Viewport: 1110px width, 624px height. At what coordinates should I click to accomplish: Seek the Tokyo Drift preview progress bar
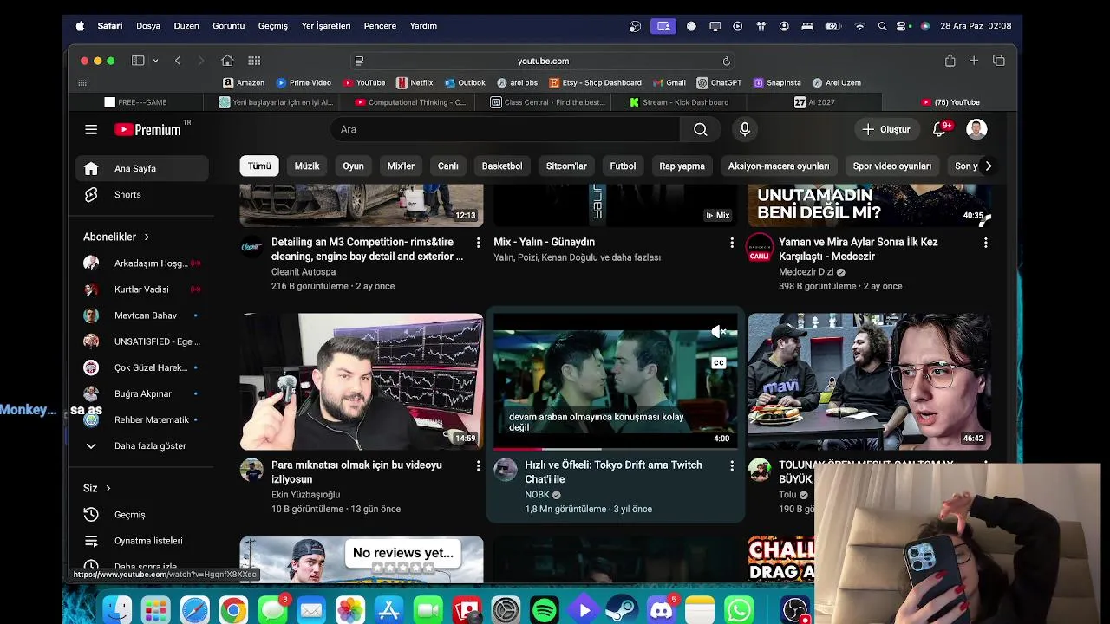point(616,449)
